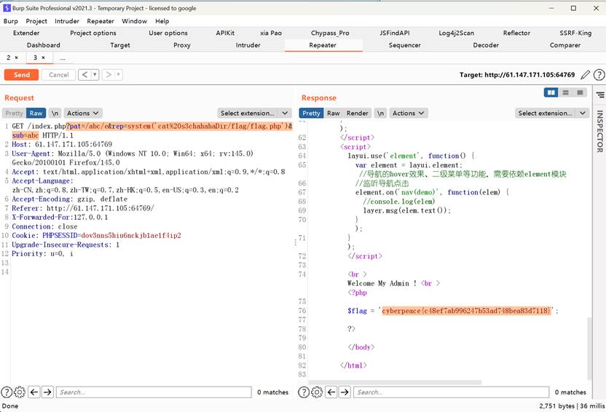606x412 pixels.
Task: Open Response search settings gear
Action: click(x=317, y=392)
